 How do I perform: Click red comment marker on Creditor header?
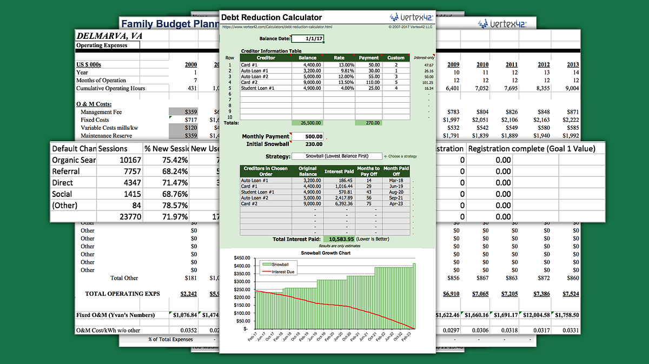coord(290,55)
